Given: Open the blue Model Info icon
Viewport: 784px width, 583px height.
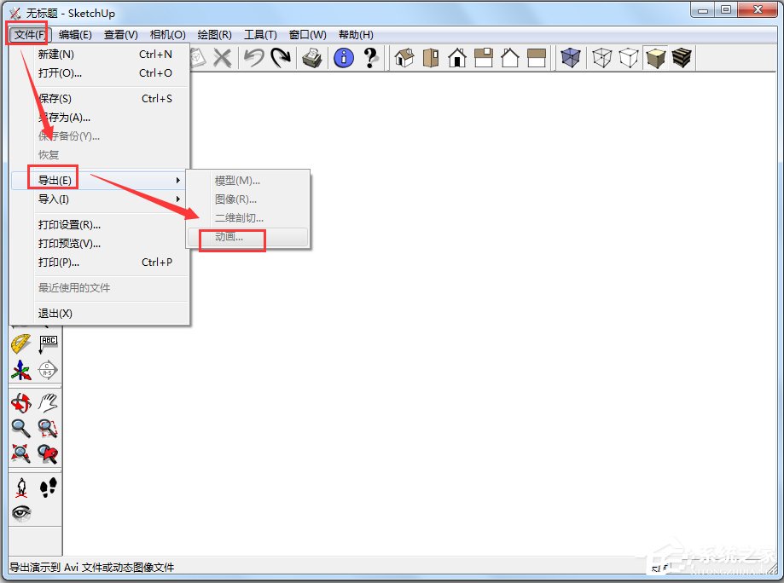Looking at the screenshot, I should coord(344,58).
